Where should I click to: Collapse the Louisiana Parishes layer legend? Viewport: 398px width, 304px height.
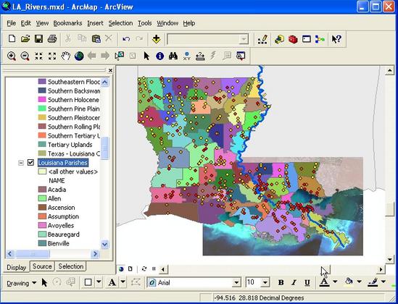pos(21,163)
